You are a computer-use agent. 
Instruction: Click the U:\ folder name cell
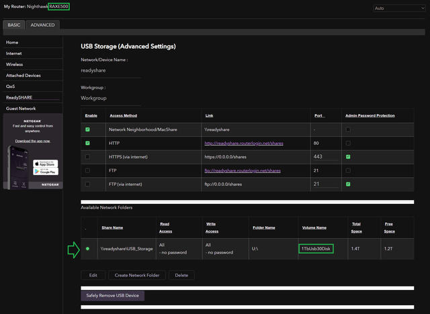255,248
